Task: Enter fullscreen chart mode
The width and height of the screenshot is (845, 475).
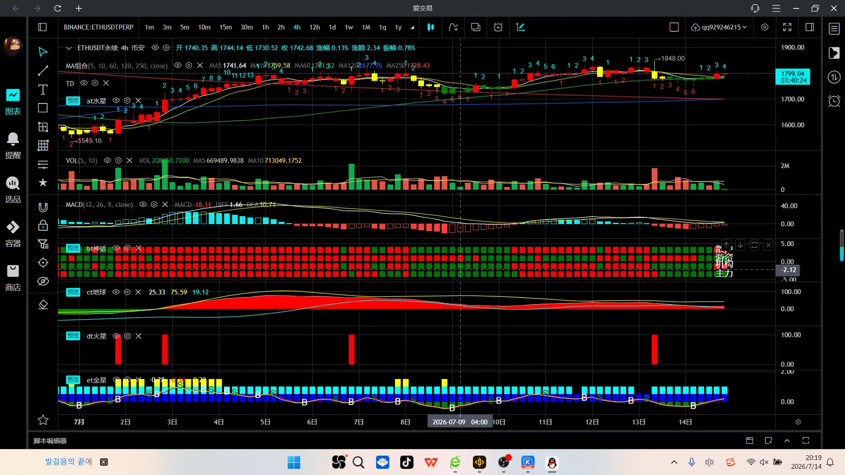Action: pos(787,27)
